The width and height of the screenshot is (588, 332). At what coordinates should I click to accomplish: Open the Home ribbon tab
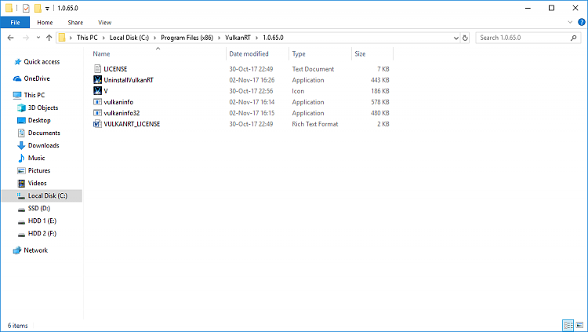tap(45, 23)
